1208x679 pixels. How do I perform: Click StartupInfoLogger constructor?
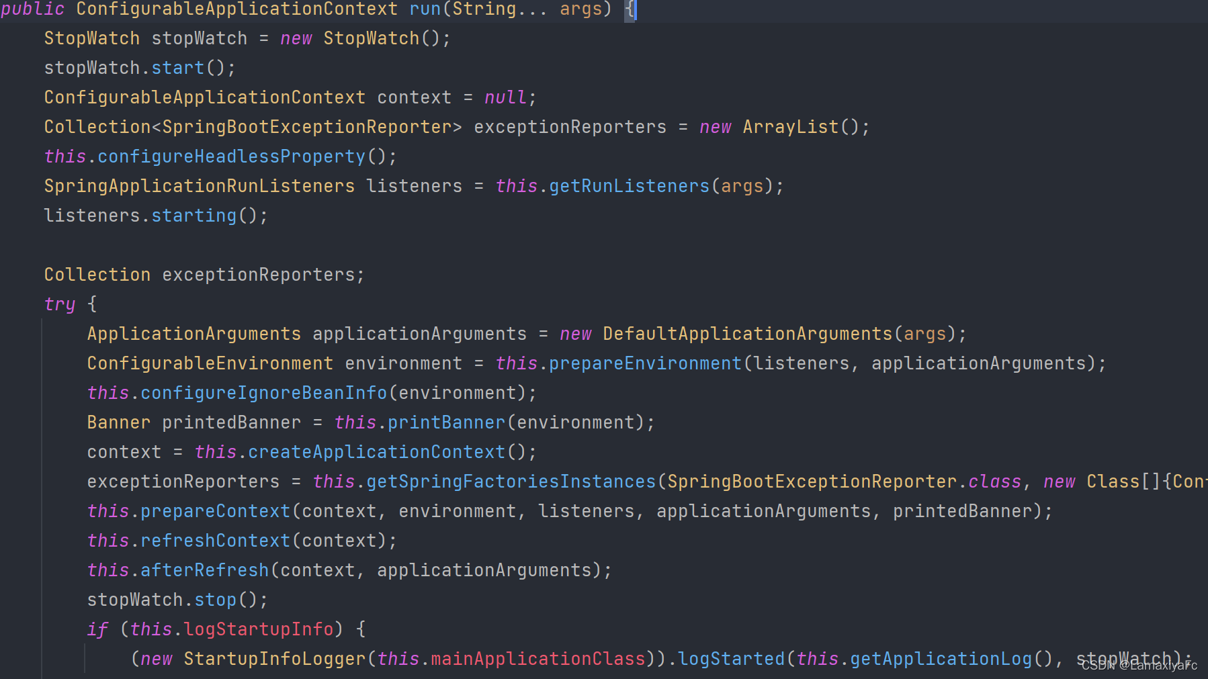click(274, 659)
